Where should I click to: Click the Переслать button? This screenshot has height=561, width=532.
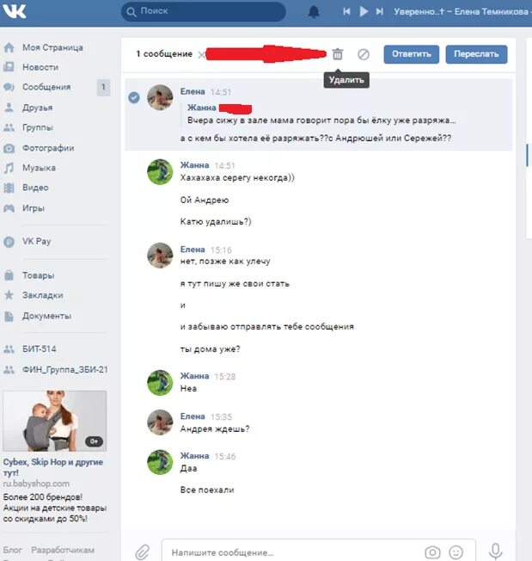tap(476, 54)
